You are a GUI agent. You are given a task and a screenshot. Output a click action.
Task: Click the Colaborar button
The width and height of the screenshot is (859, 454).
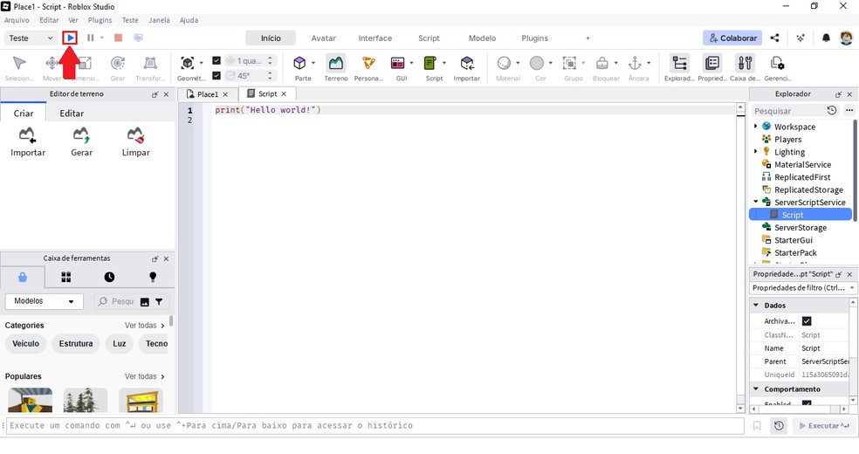(x=732, y=38)
